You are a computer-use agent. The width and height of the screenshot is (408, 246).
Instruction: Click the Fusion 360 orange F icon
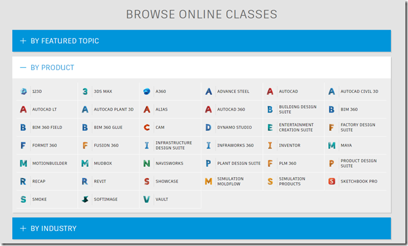(x=85, y=145)
